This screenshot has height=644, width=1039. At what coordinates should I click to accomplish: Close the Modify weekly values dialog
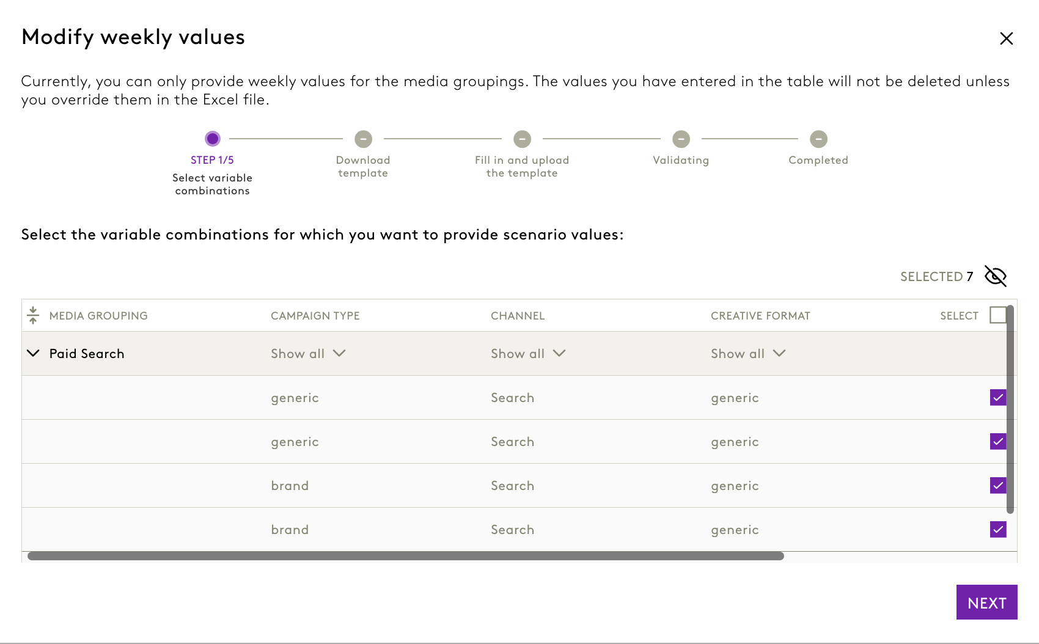tap(1006, 38)
